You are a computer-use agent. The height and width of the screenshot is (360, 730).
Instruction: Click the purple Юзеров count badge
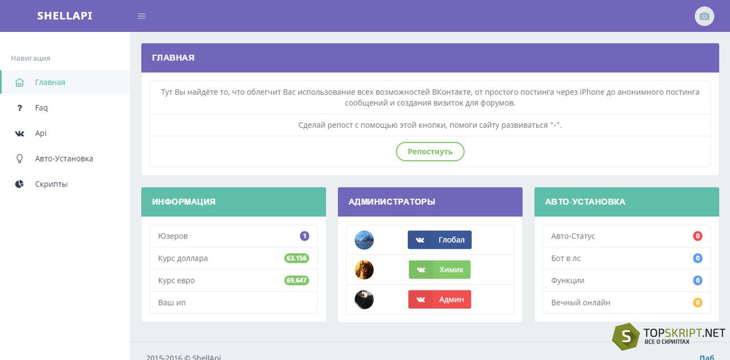click(305, 236)
